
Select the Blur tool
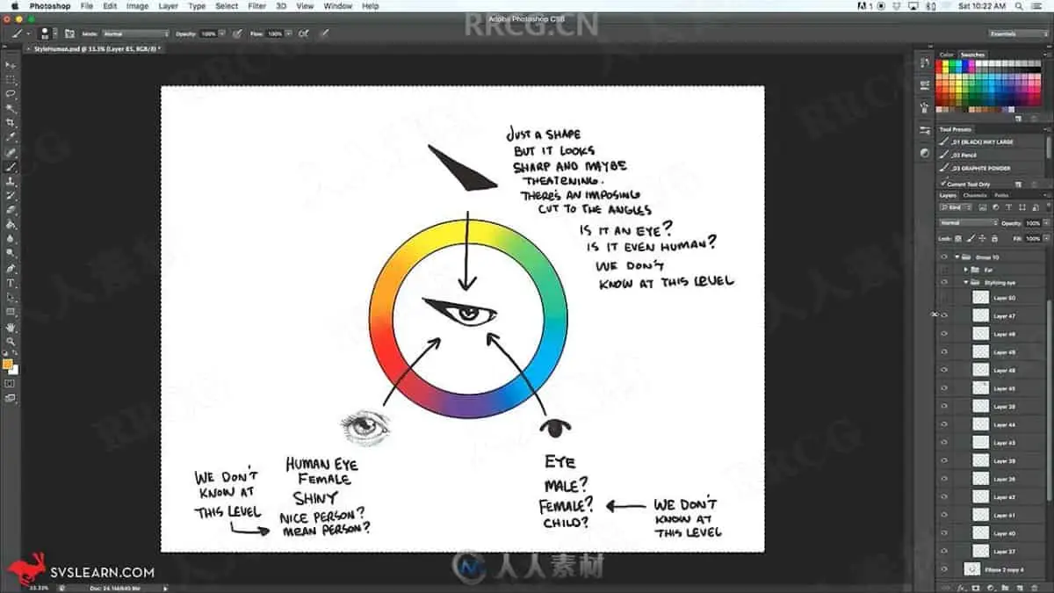11,238
